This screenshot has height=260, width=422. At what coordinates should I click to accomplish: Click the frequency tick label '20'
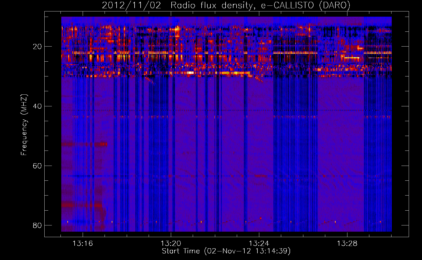[37, 47]
